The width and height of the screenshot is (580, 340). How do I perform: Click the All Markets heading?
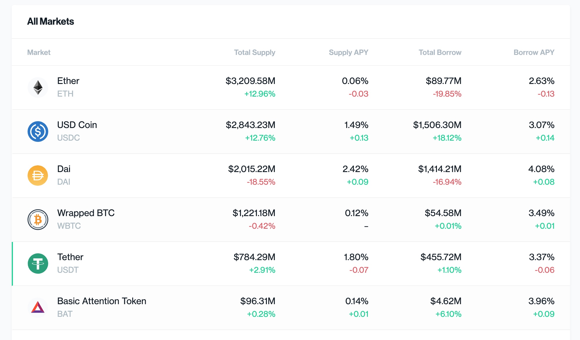pyautogui.click(x=51, y=21)
